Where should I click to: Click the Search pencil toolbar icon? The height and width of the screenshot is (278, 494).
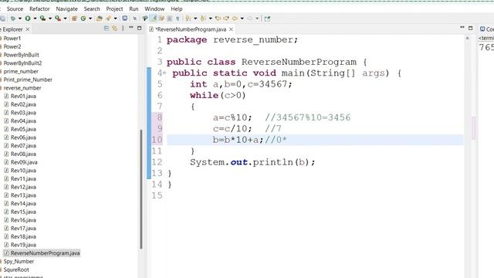(108, 19)
